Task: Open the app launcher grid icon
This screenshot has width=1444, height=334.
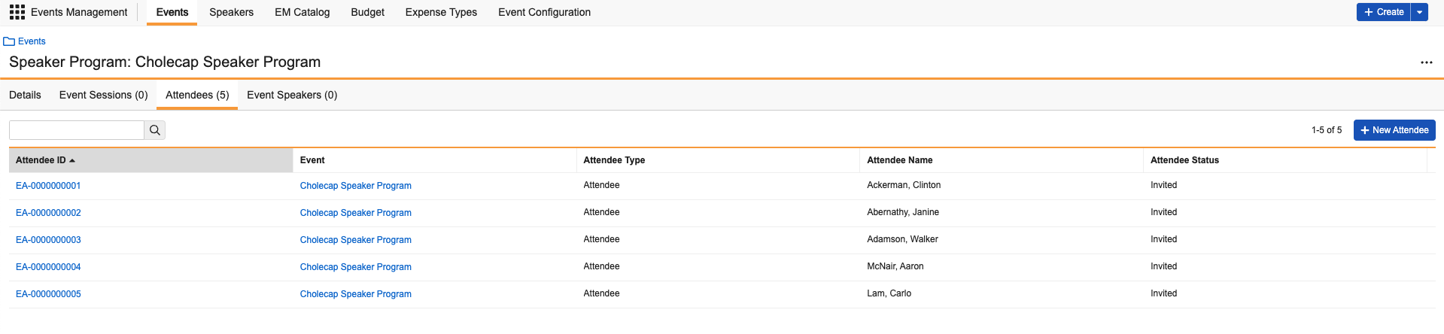Action: [17, 12]
